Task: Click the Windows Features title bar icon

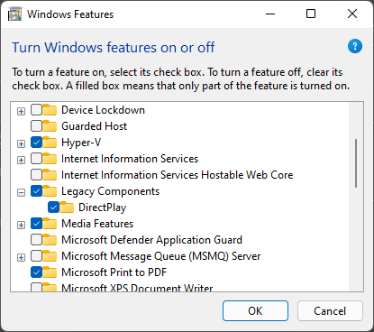Action: point(14,14)
